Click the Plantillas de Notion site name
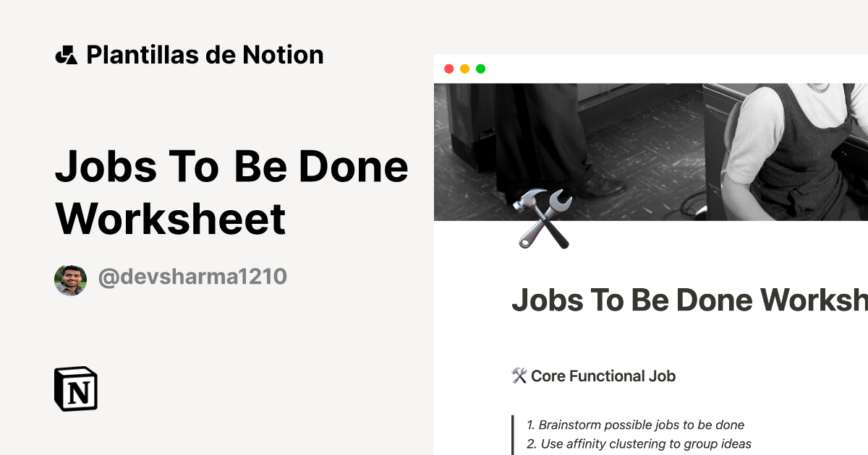 (x=205, y=54)
